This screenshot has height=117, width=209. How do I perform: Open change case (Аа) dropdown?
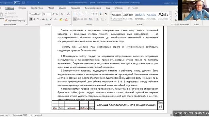pyautogui.click(x=62, y=14)
